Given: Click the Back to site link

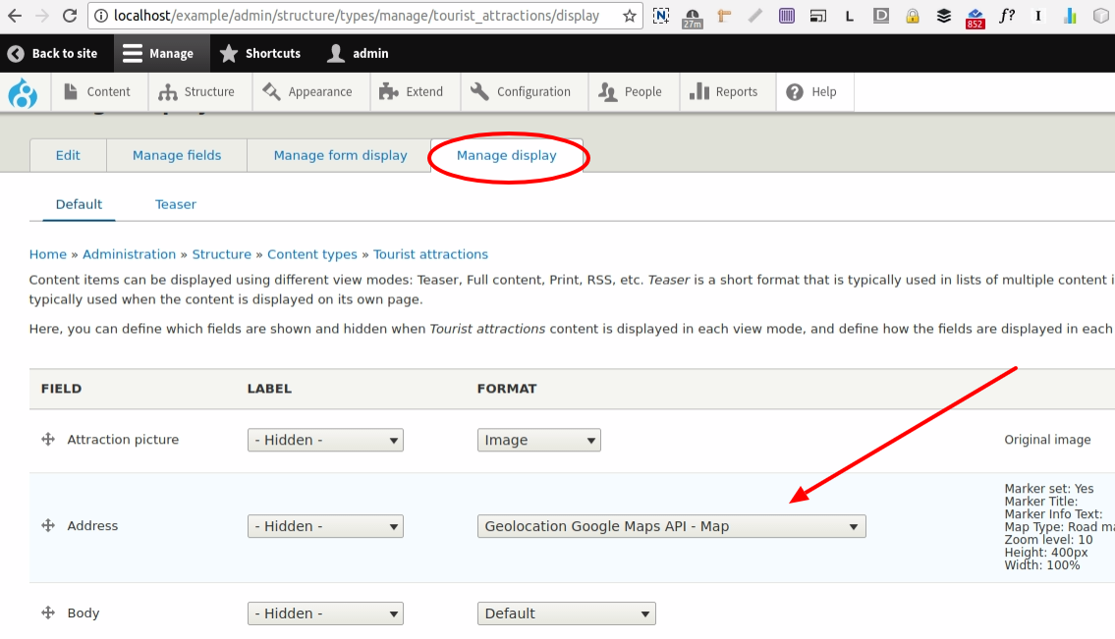Looking at the screenshot, I should click(x=54, y=54).
